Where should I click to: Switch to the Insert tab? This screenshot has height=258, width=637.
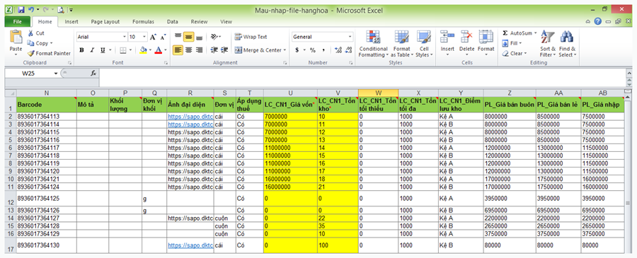(71, 22)
